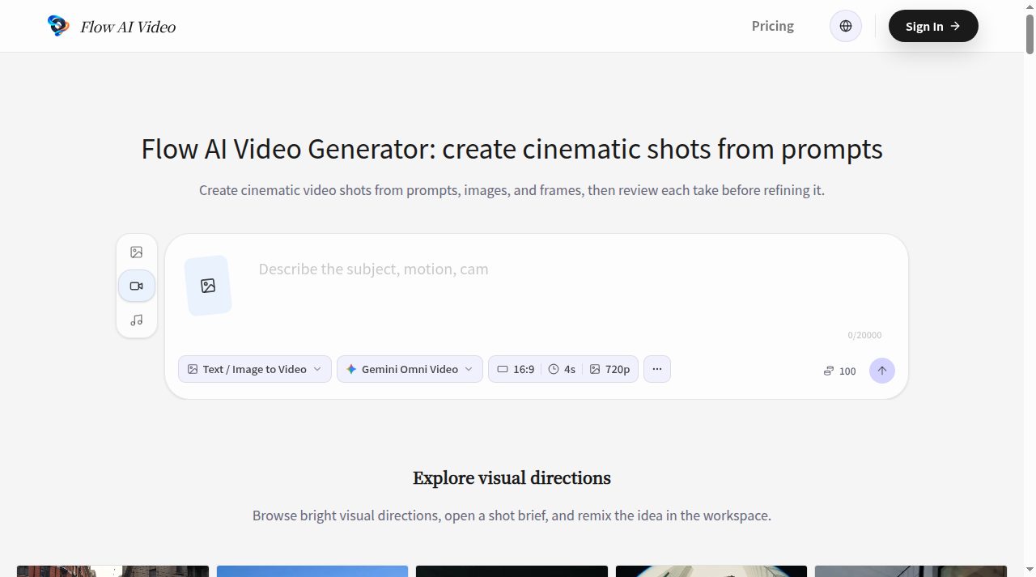1036x577 pixels.
Task: Change the 16:9 aspect ratio setting
Action: 516,369
